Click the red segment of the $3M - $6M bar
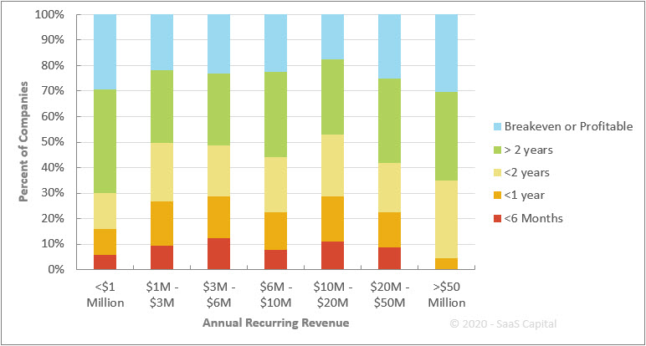This screenshot has height=346, width=646. 218,254
